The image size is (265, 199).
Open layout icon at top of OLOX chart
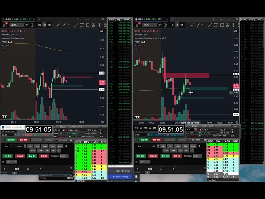(79, 19)
